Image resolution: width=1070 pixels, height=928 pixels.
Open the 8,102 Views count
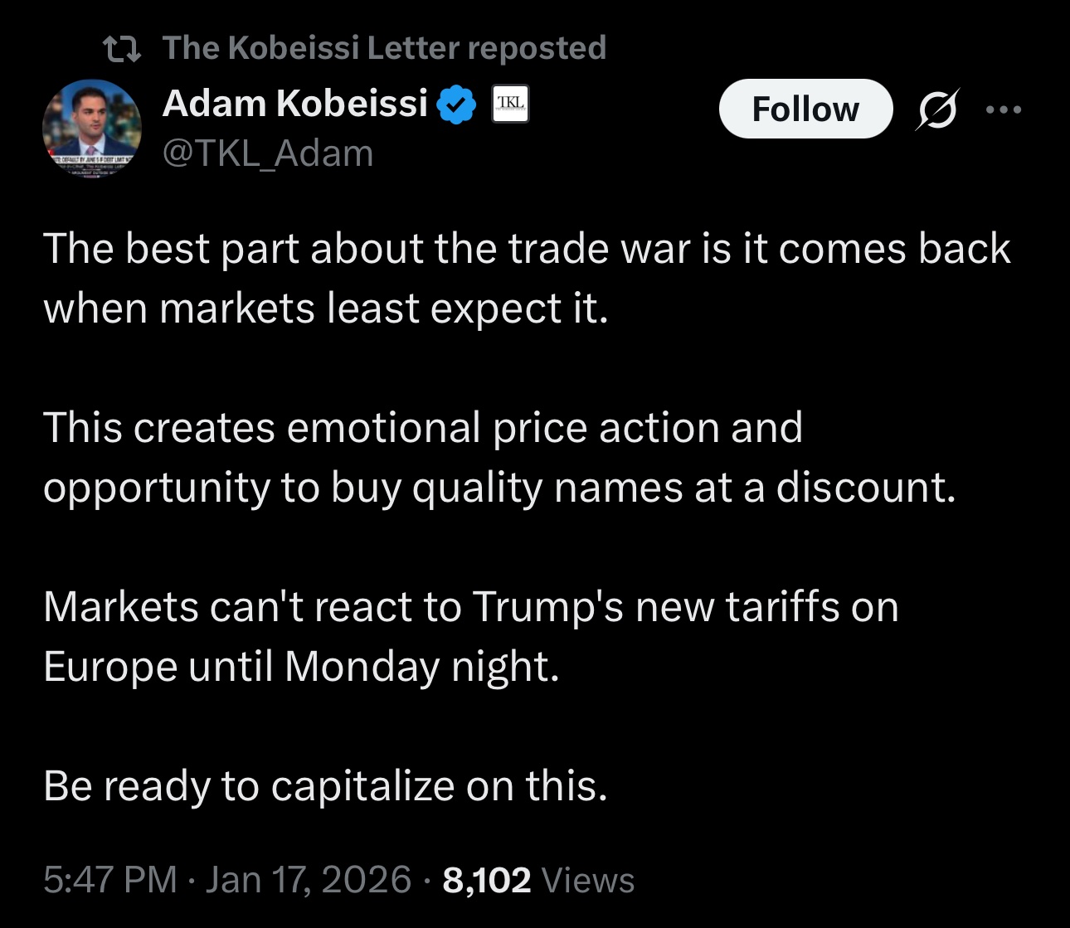click(x=538, y=880)
